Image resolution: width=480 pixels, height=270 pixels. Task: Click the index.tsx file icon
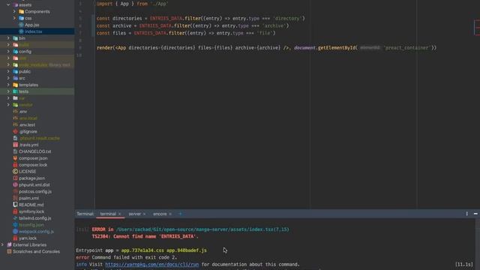(x=21, y=31)
